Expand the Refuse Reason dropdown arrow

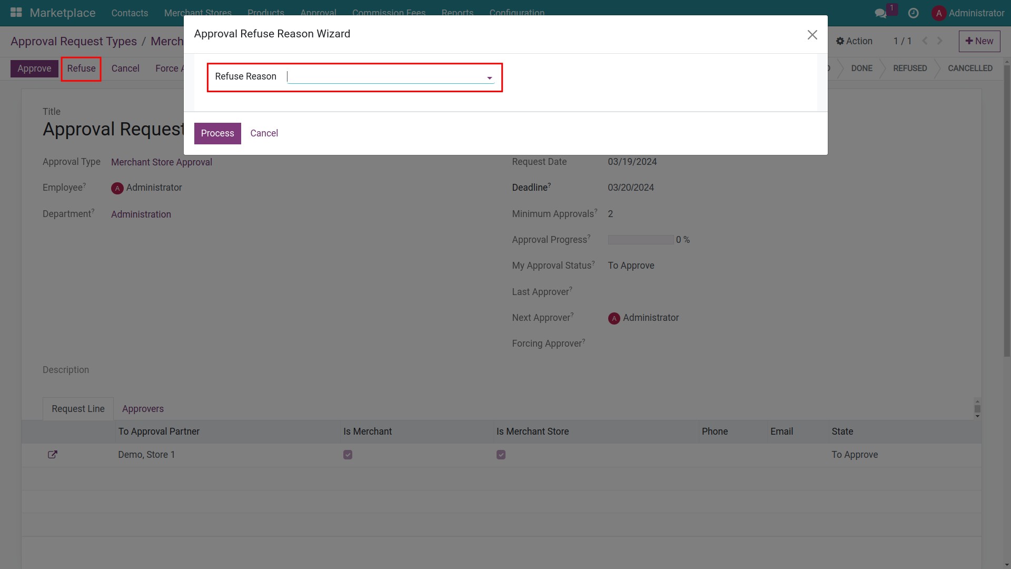490,78
